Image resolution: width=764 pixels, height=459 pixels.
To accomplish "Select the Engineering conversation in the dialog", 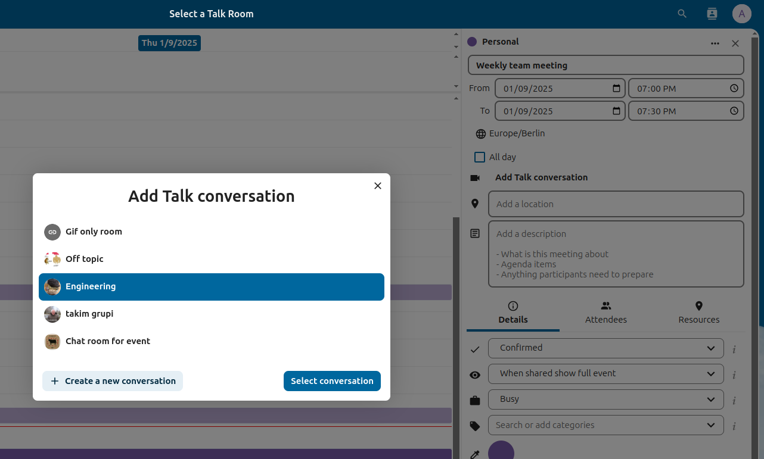I will coord(211,286).
